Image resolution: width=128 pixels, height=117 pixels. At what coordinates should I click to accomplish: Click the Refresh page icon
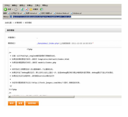[22, 9]
